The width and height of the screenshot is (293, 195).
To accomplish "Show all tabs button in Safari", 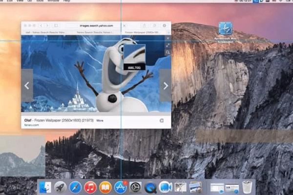I will point(154,25).
